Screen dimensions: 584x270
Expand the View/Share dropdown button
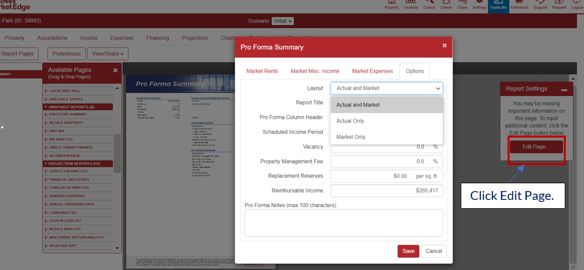point(108,53)
